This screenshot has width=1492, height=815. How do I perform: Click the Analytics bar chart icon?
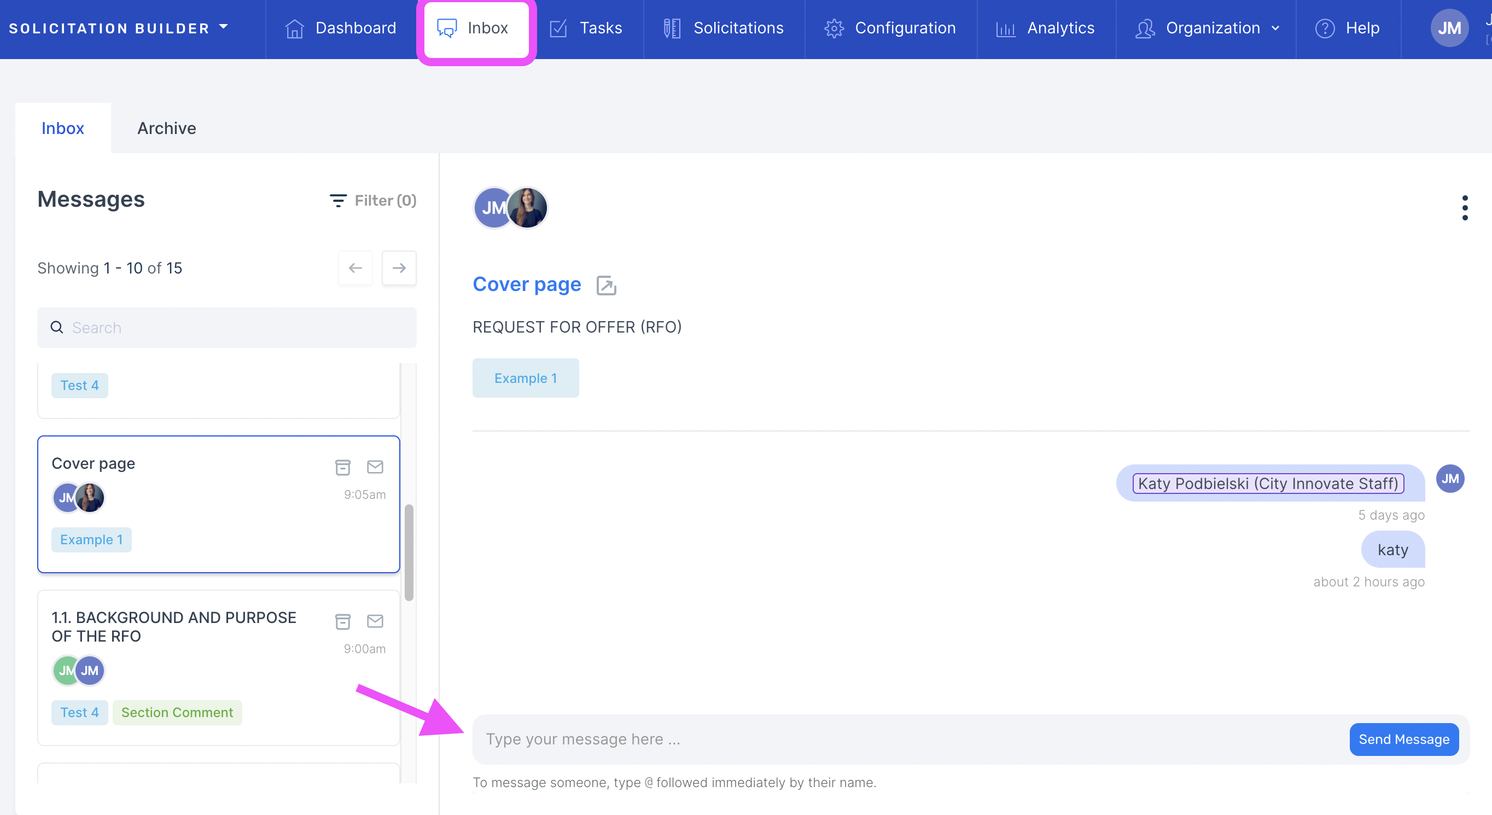pyautogui.click(x=1005, y=28)
